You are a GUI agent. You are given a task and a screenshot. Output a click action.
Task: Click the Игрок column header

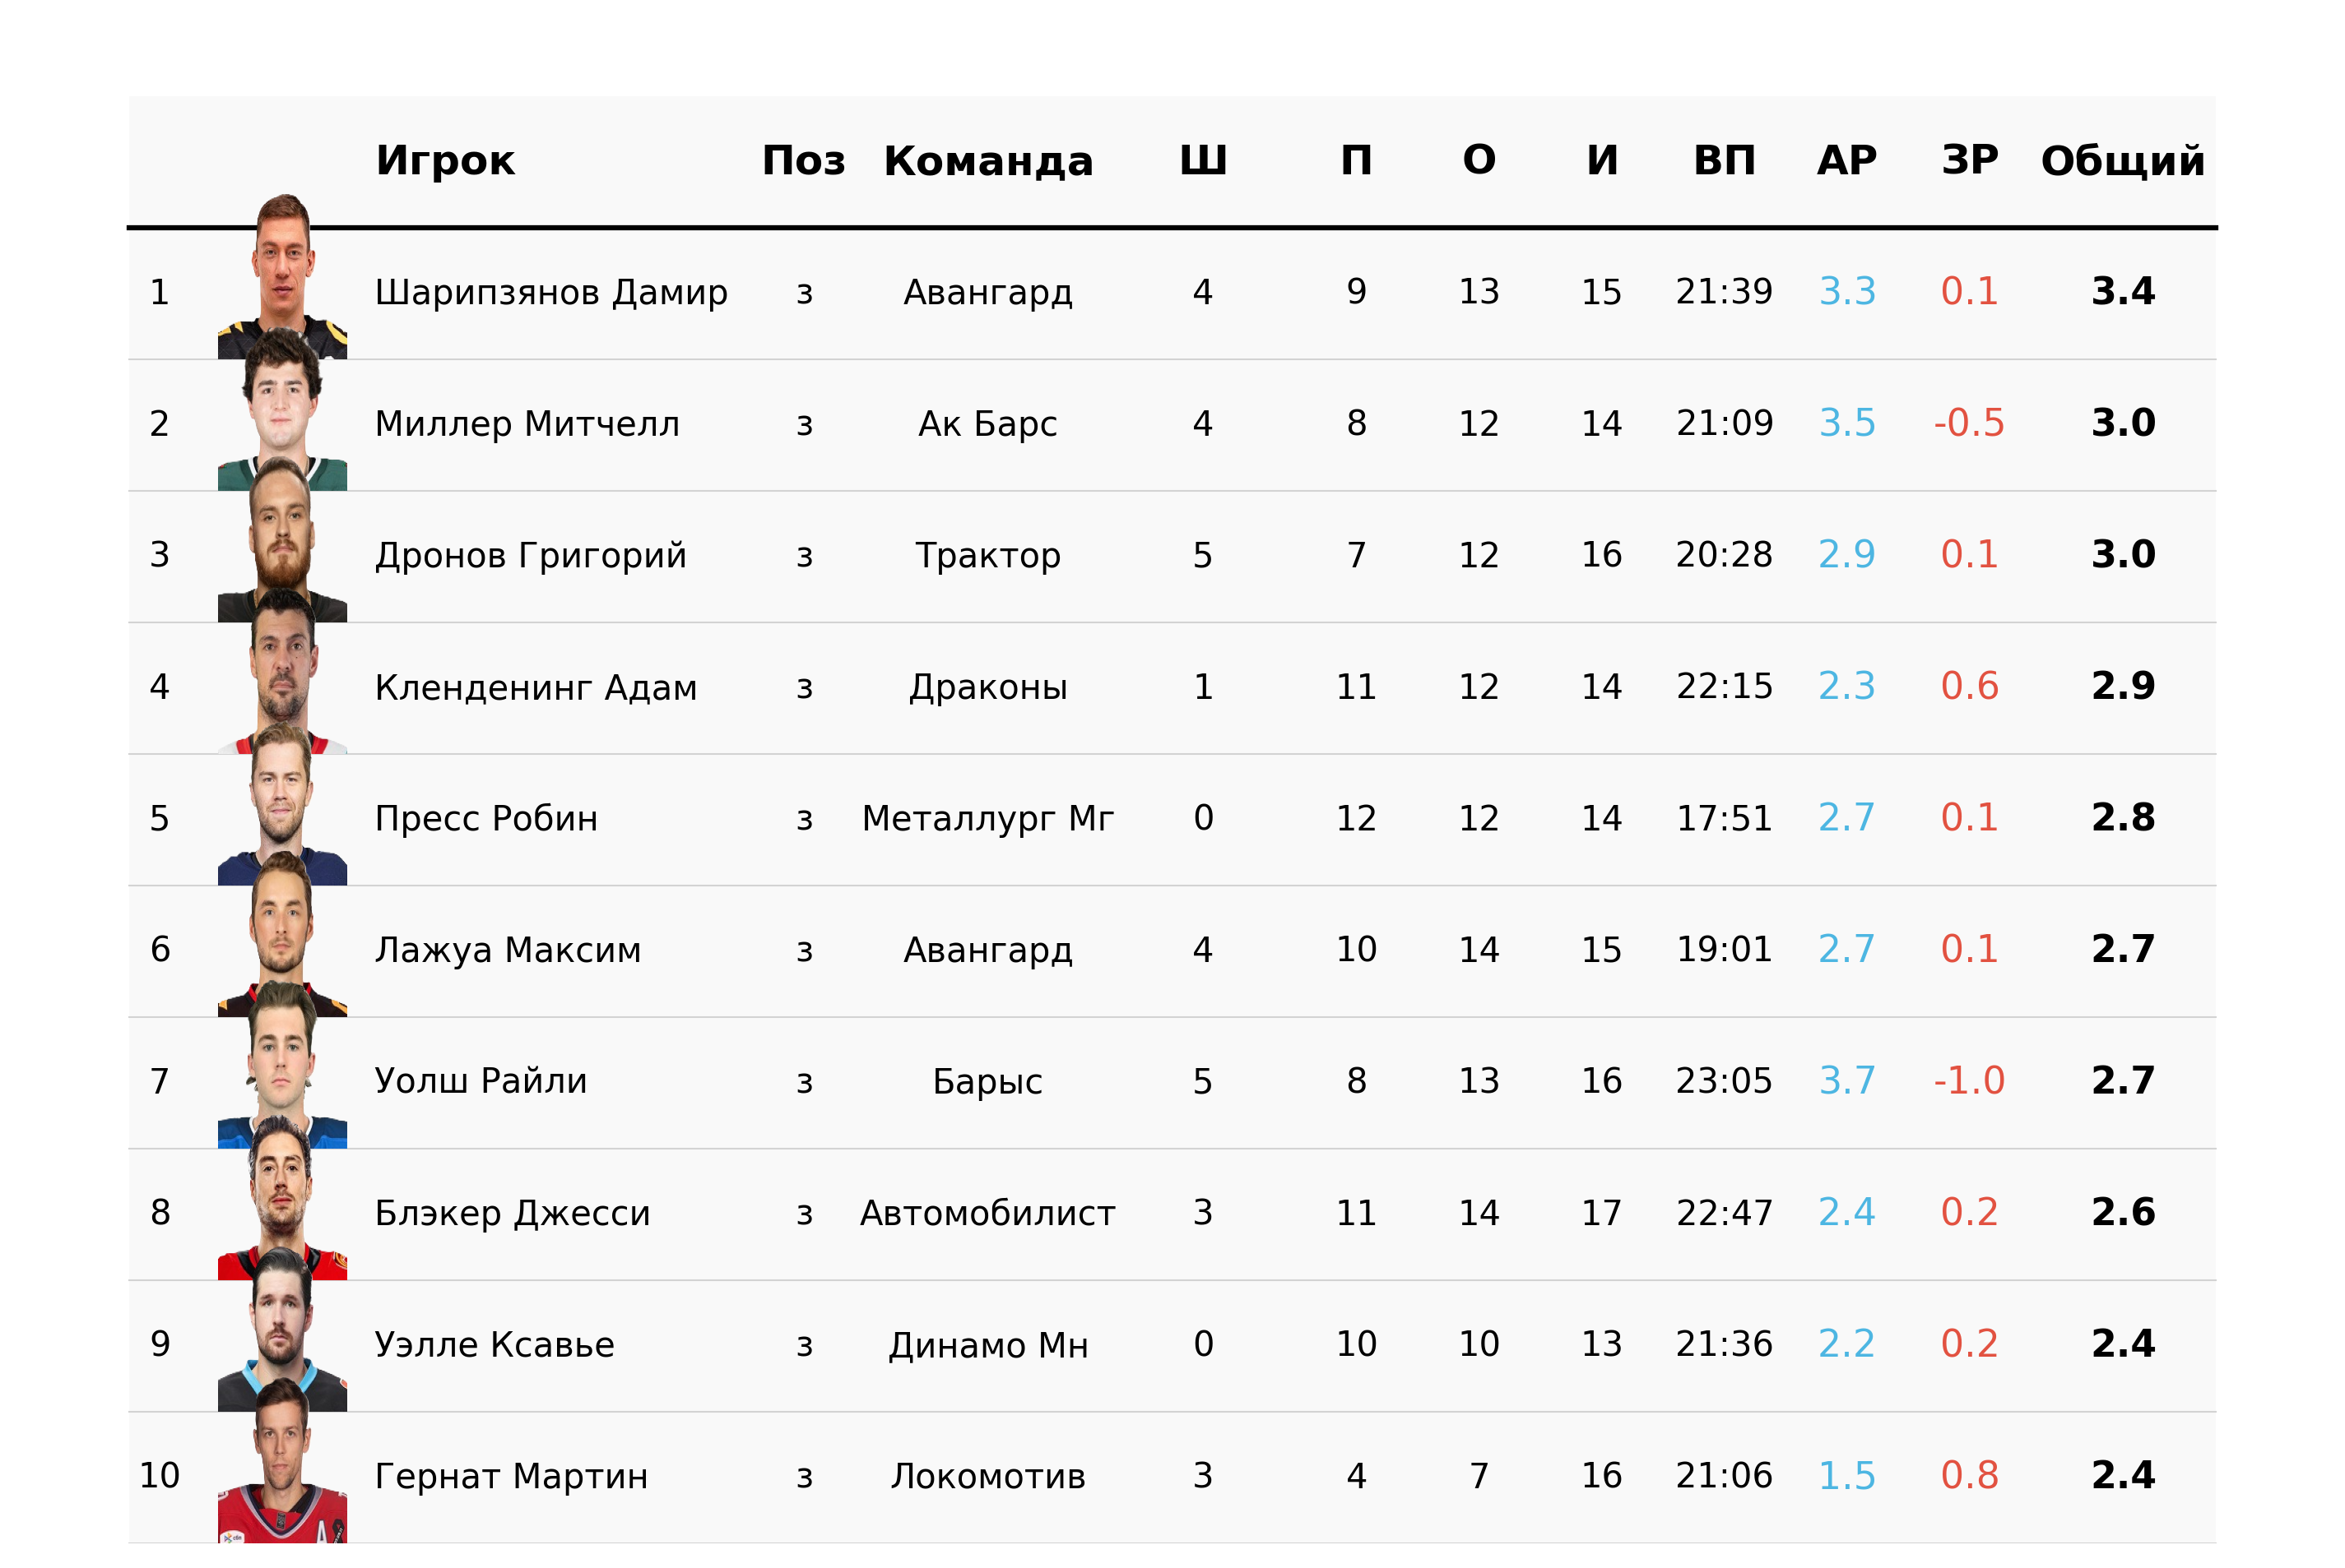(x=445, y=160)
